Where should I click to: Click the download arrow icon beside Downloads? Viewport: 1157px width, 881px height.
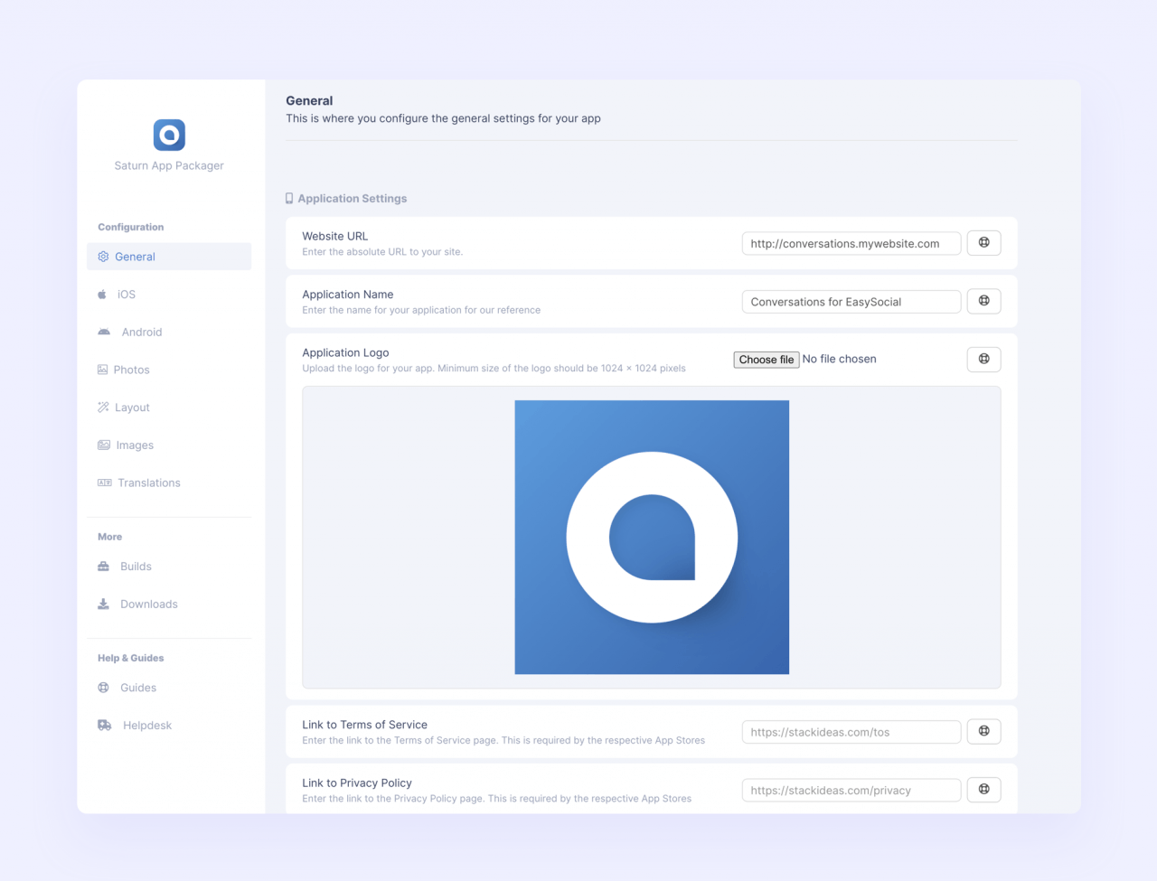click(x=103, y=605)
